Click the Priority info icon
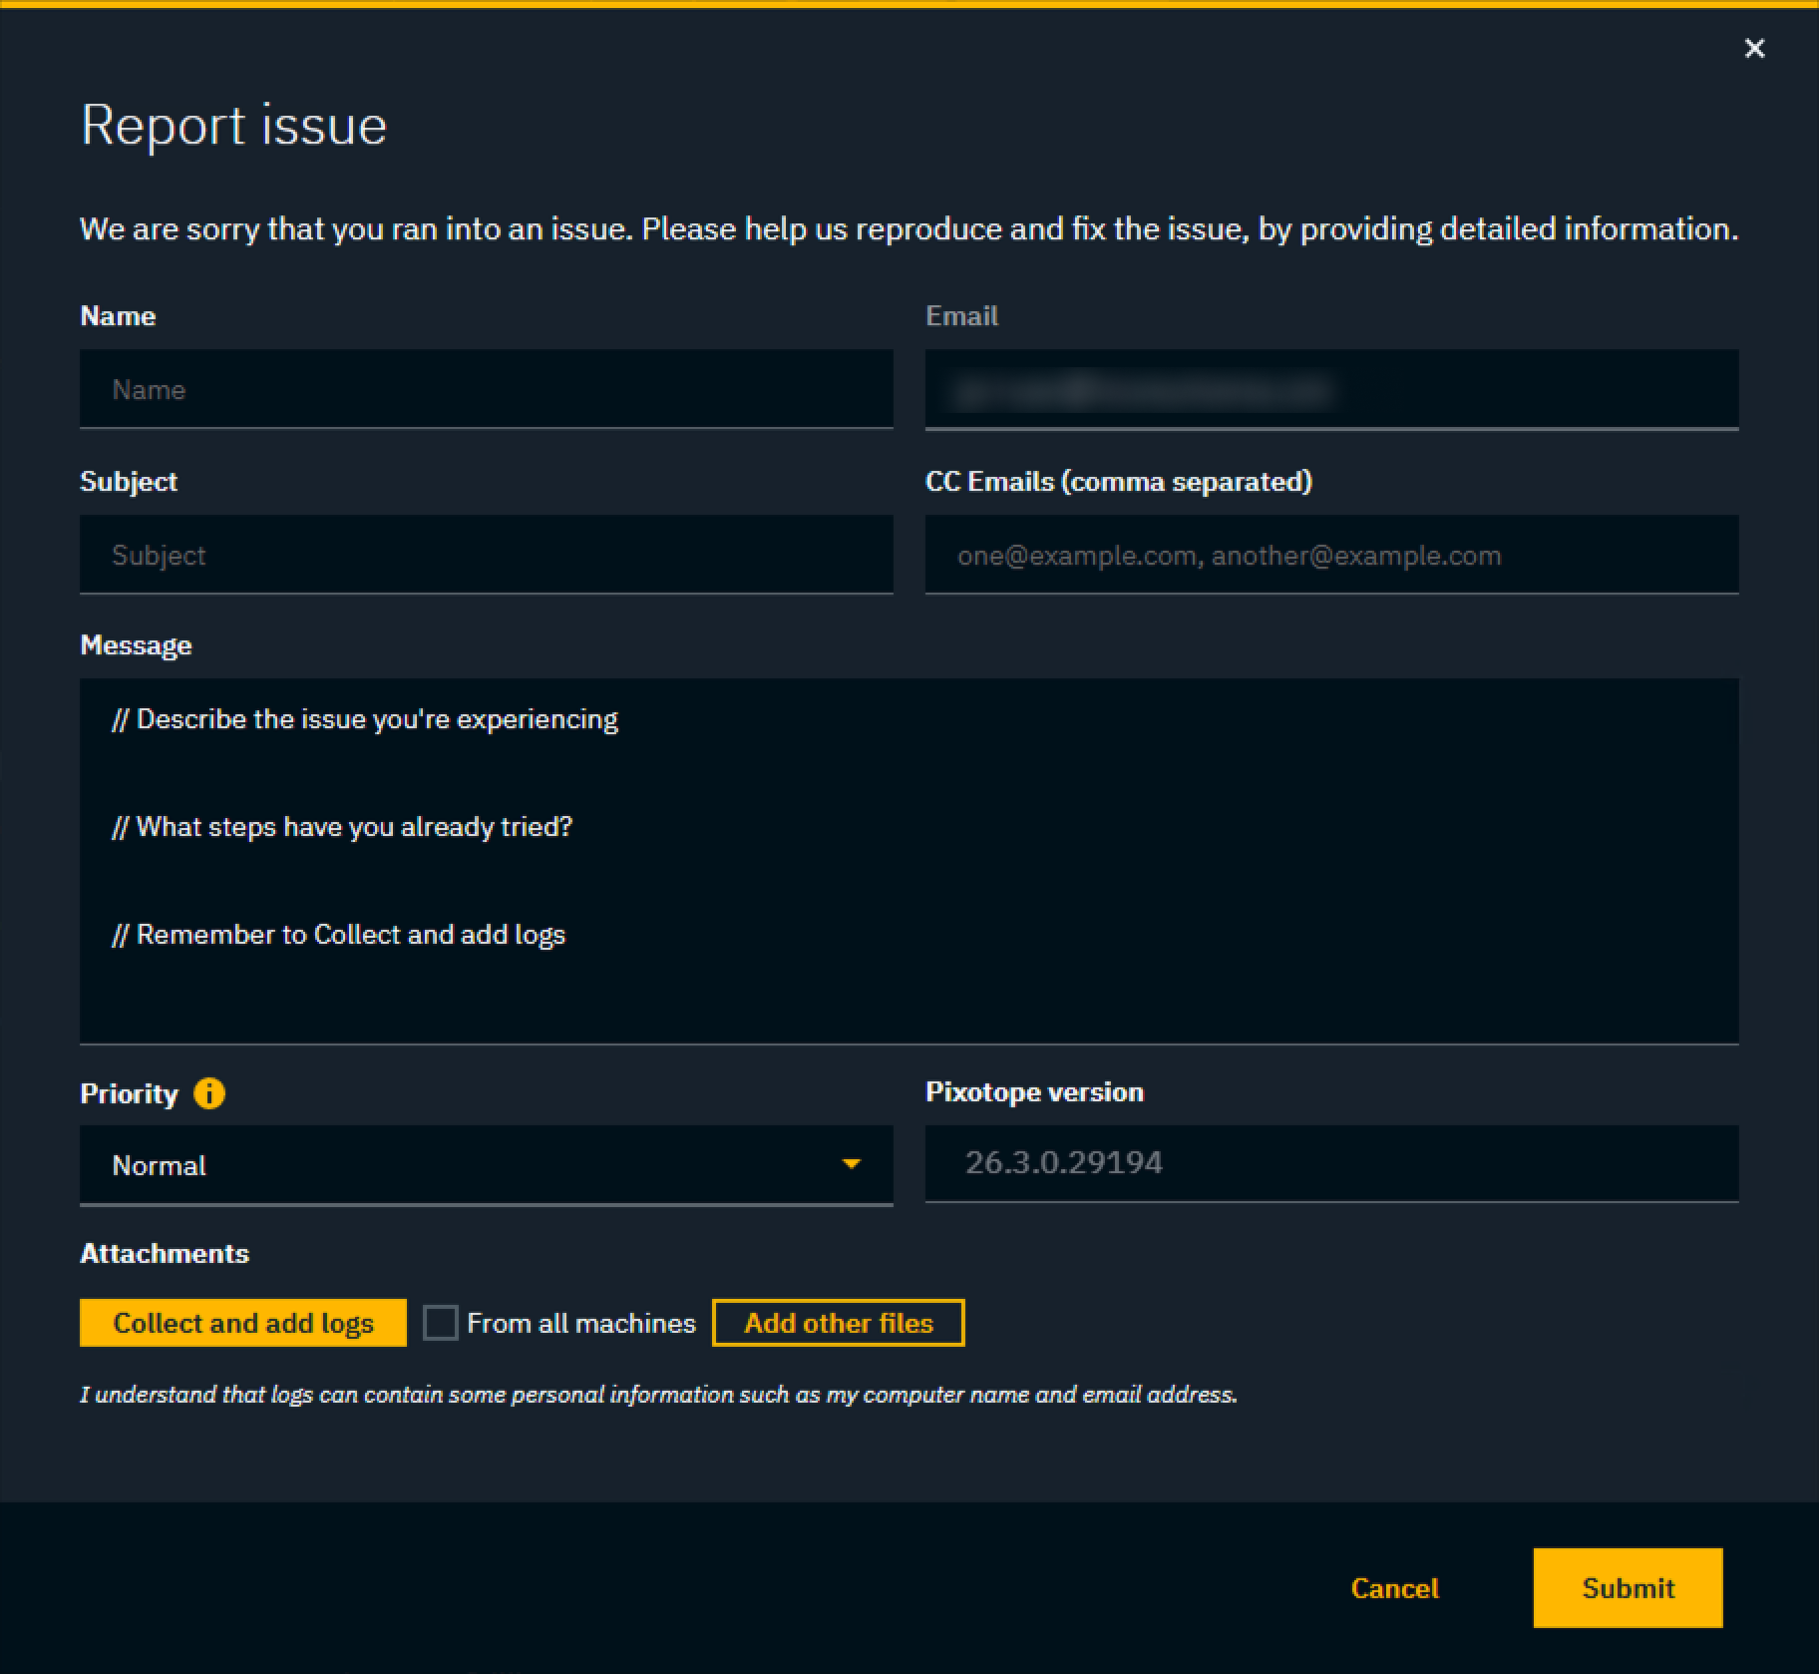This screenshot has width=1819, height=1674. tap(209, 1093)
